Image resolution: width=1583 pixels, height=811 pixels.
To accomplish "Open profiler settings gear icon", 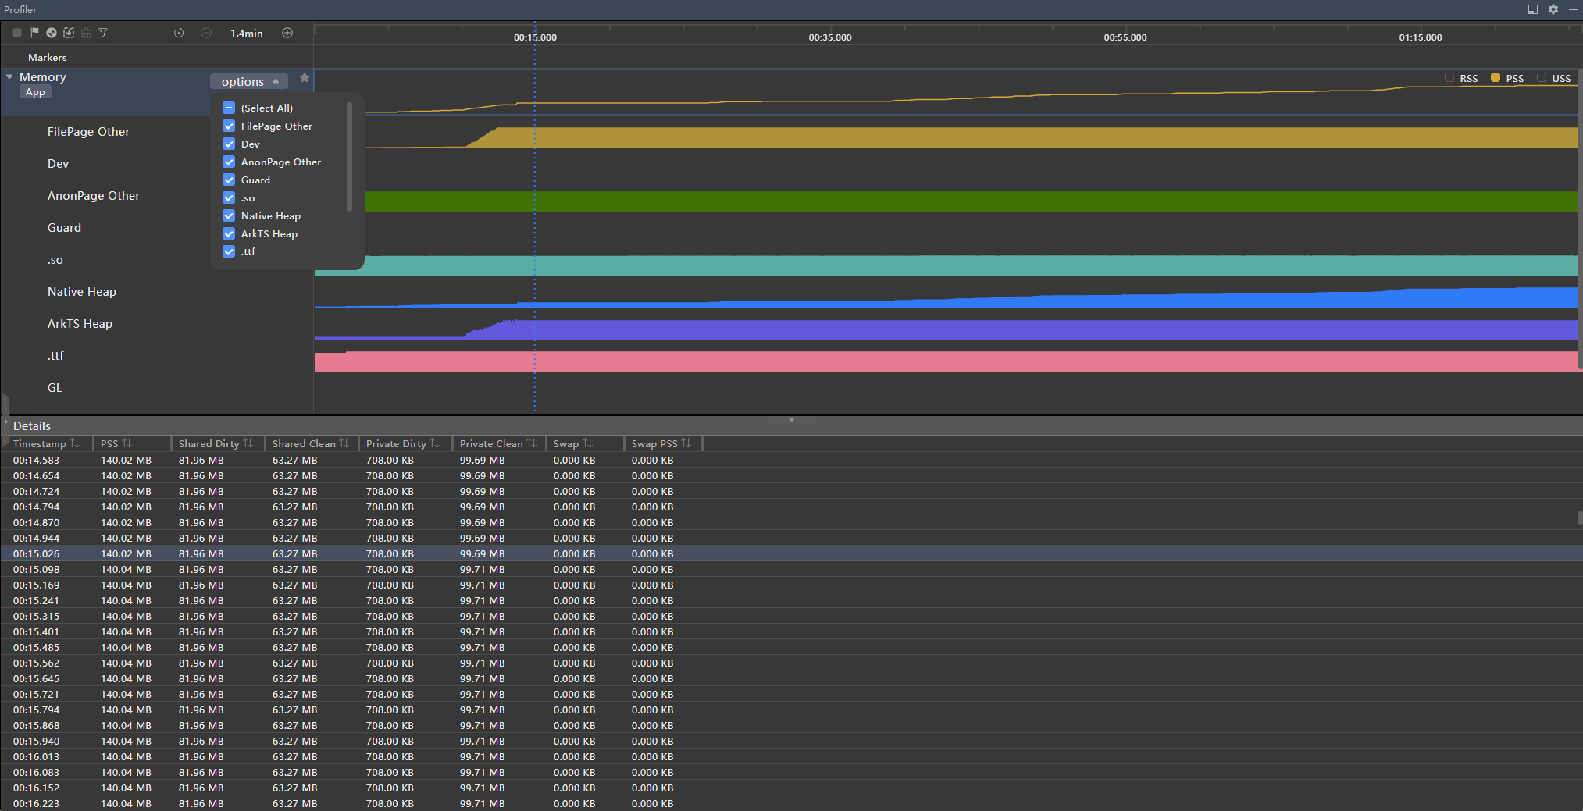I will [x=1553, y=9].
